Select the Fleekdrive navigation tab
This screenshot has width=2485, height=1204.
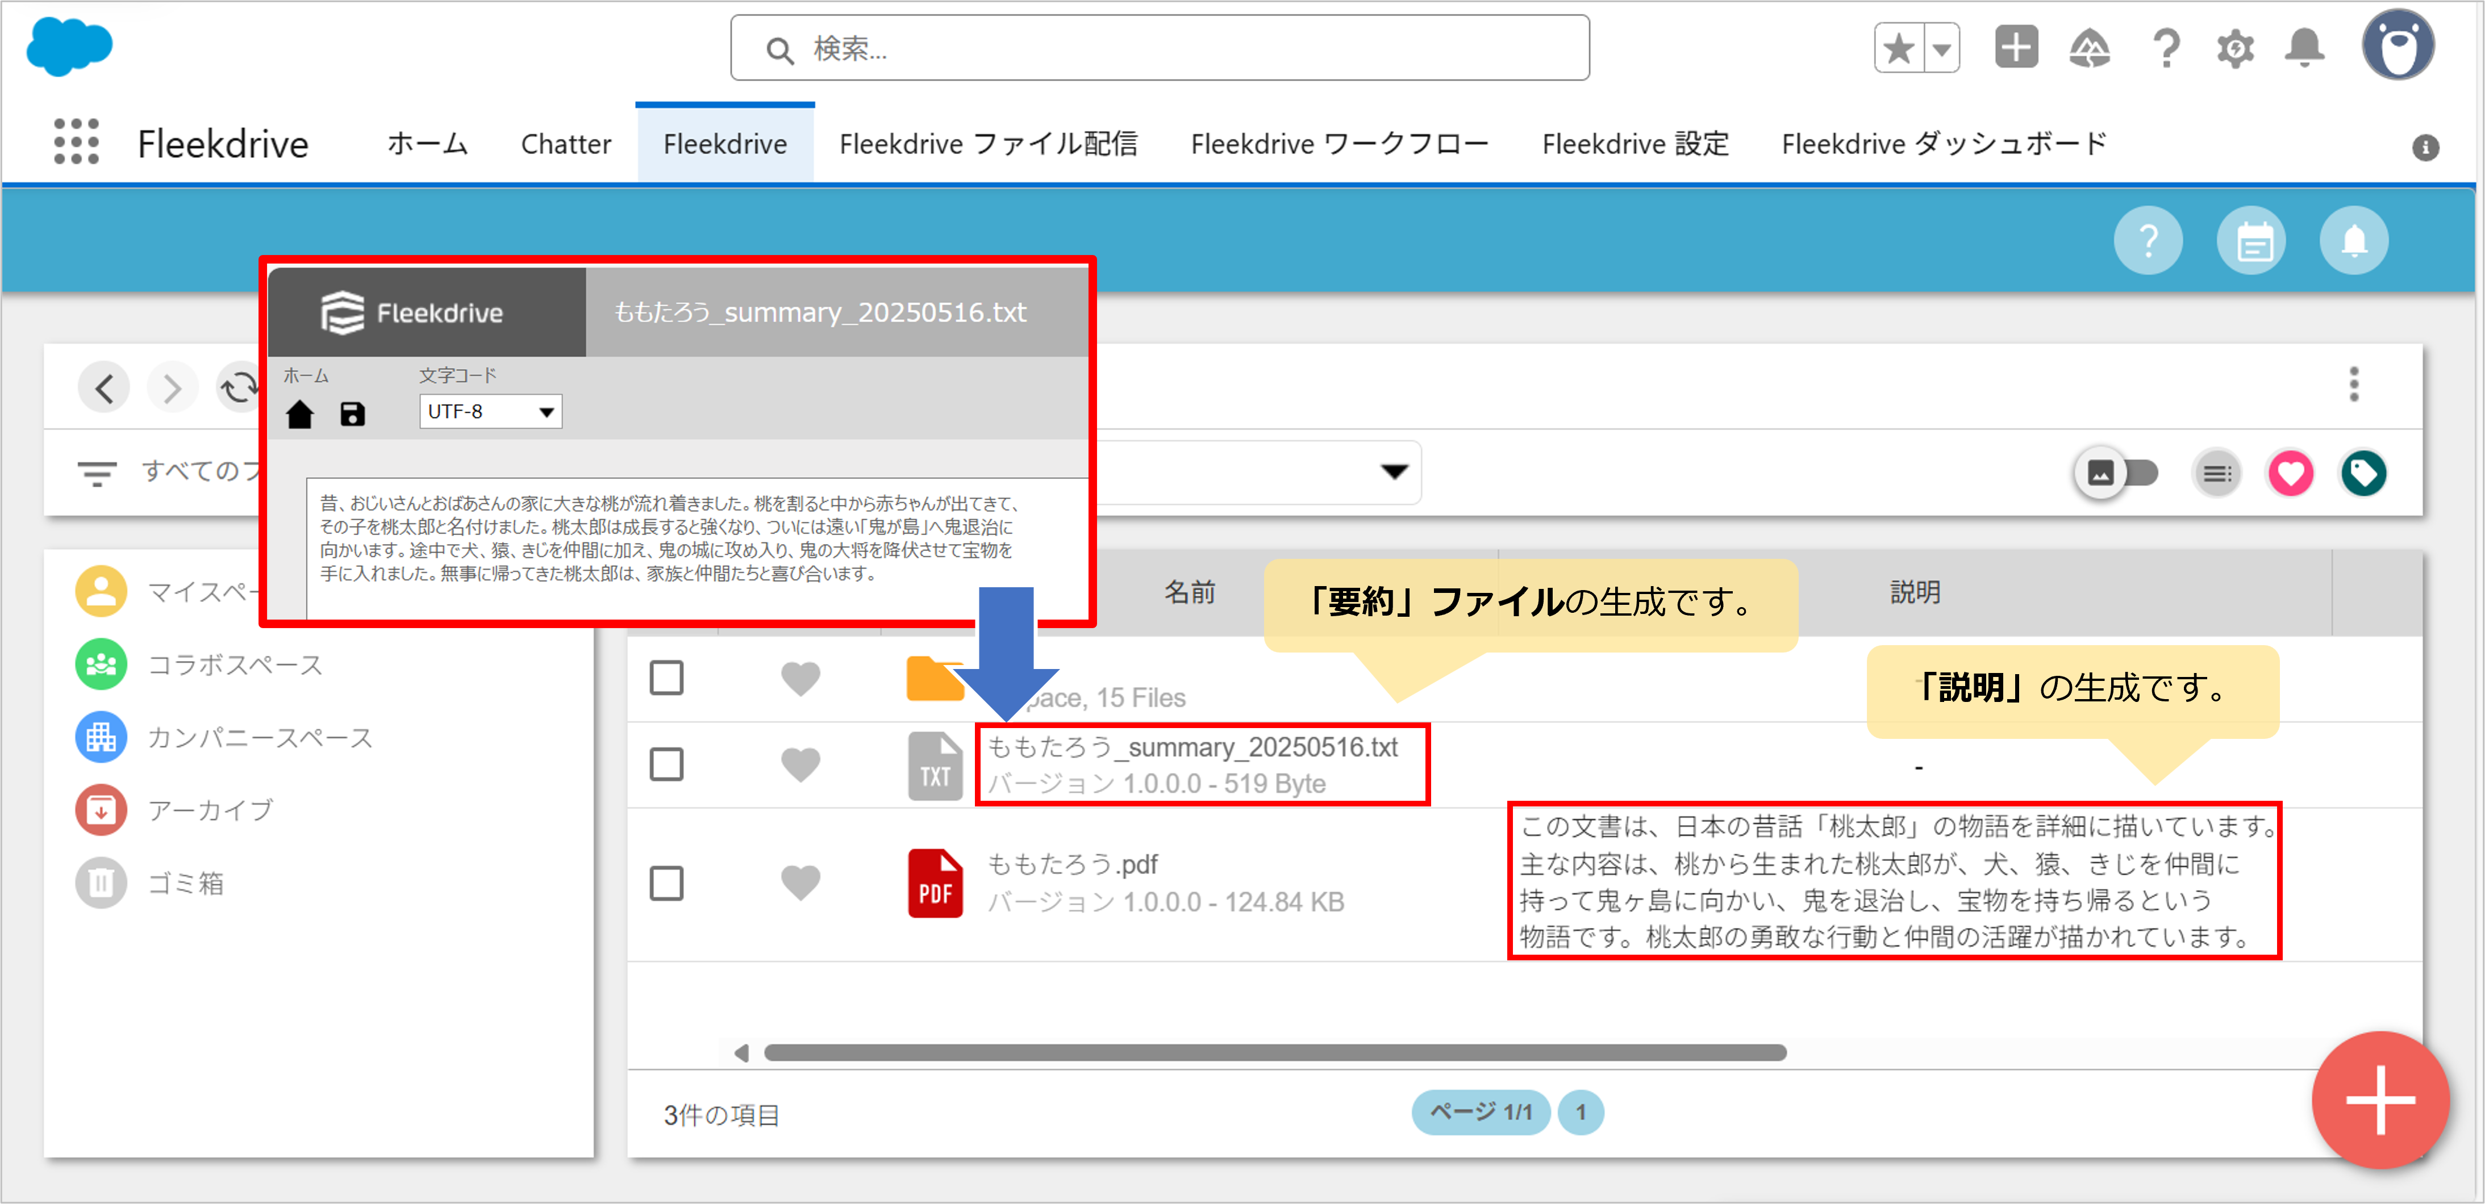724,144
